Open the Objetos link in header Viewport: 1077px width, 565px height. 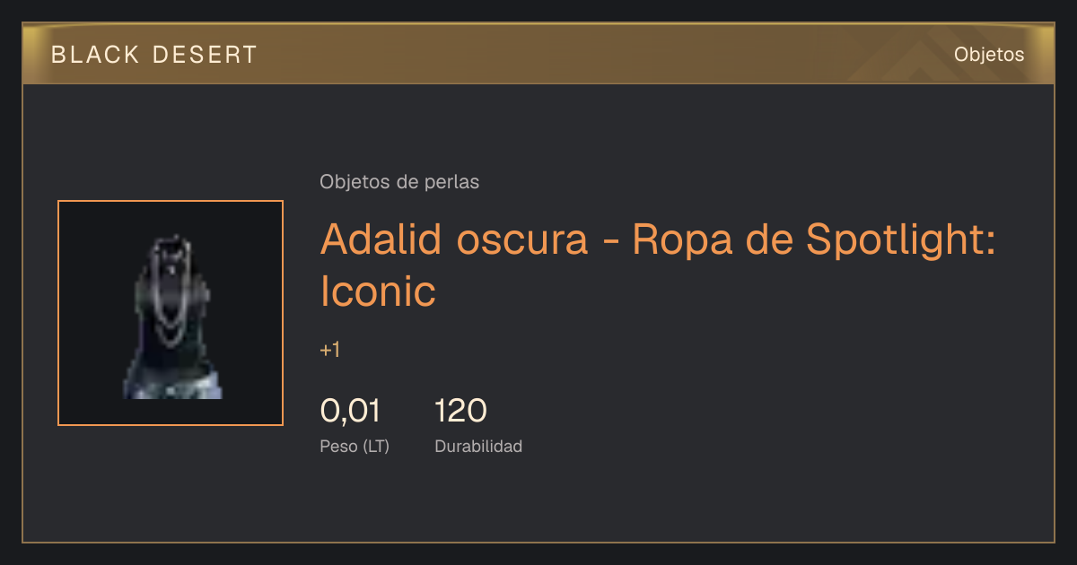(x=989, y=54)
